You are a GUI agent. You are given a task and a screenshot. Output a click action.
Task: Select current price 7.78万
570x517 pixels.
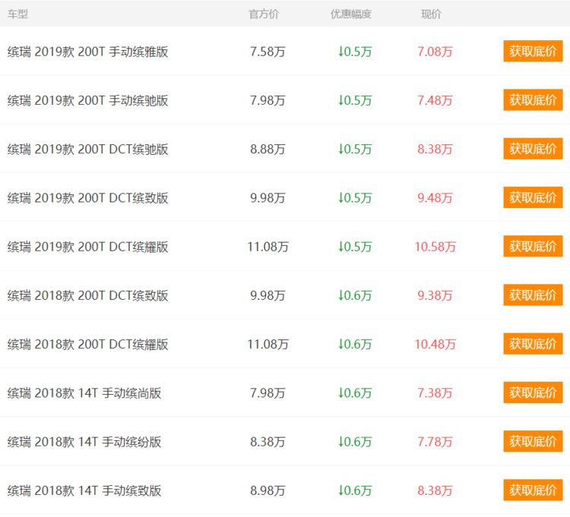(435, 442)
